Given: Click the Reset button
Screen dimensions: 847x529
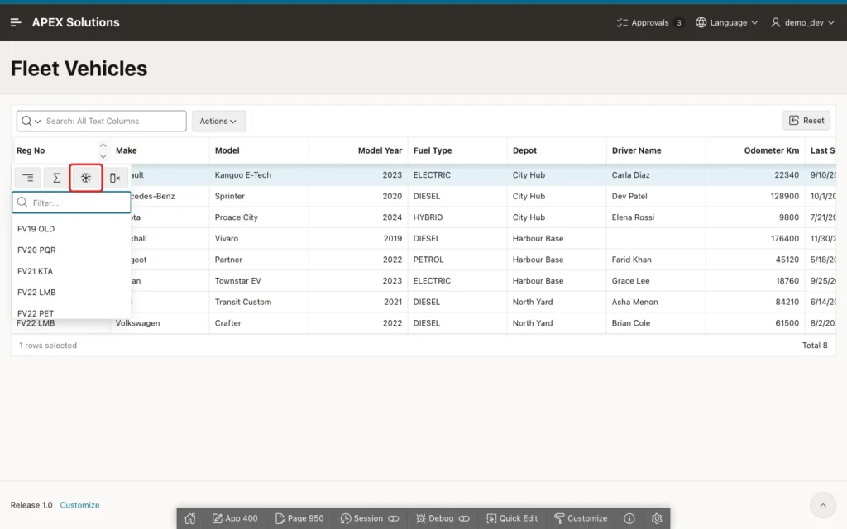Looking at the screenshot, I should 806,121.
